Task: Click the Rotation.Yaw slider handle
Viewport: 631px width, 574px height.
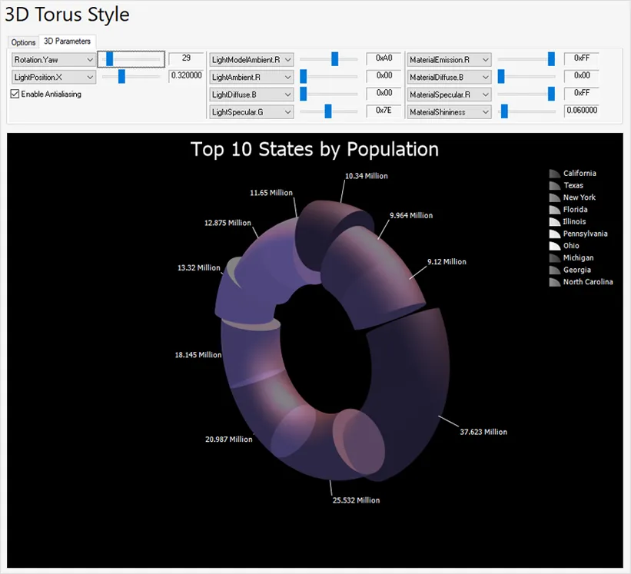Action: [x=108, y=59]
